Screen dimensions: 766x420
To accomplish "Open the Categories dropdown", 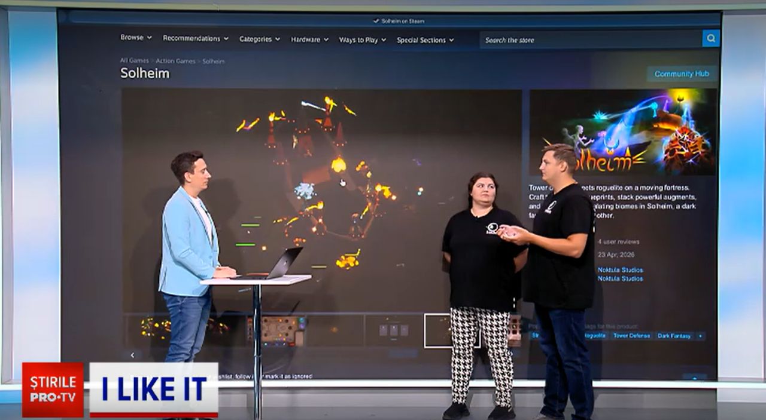I will pos(260,39).
